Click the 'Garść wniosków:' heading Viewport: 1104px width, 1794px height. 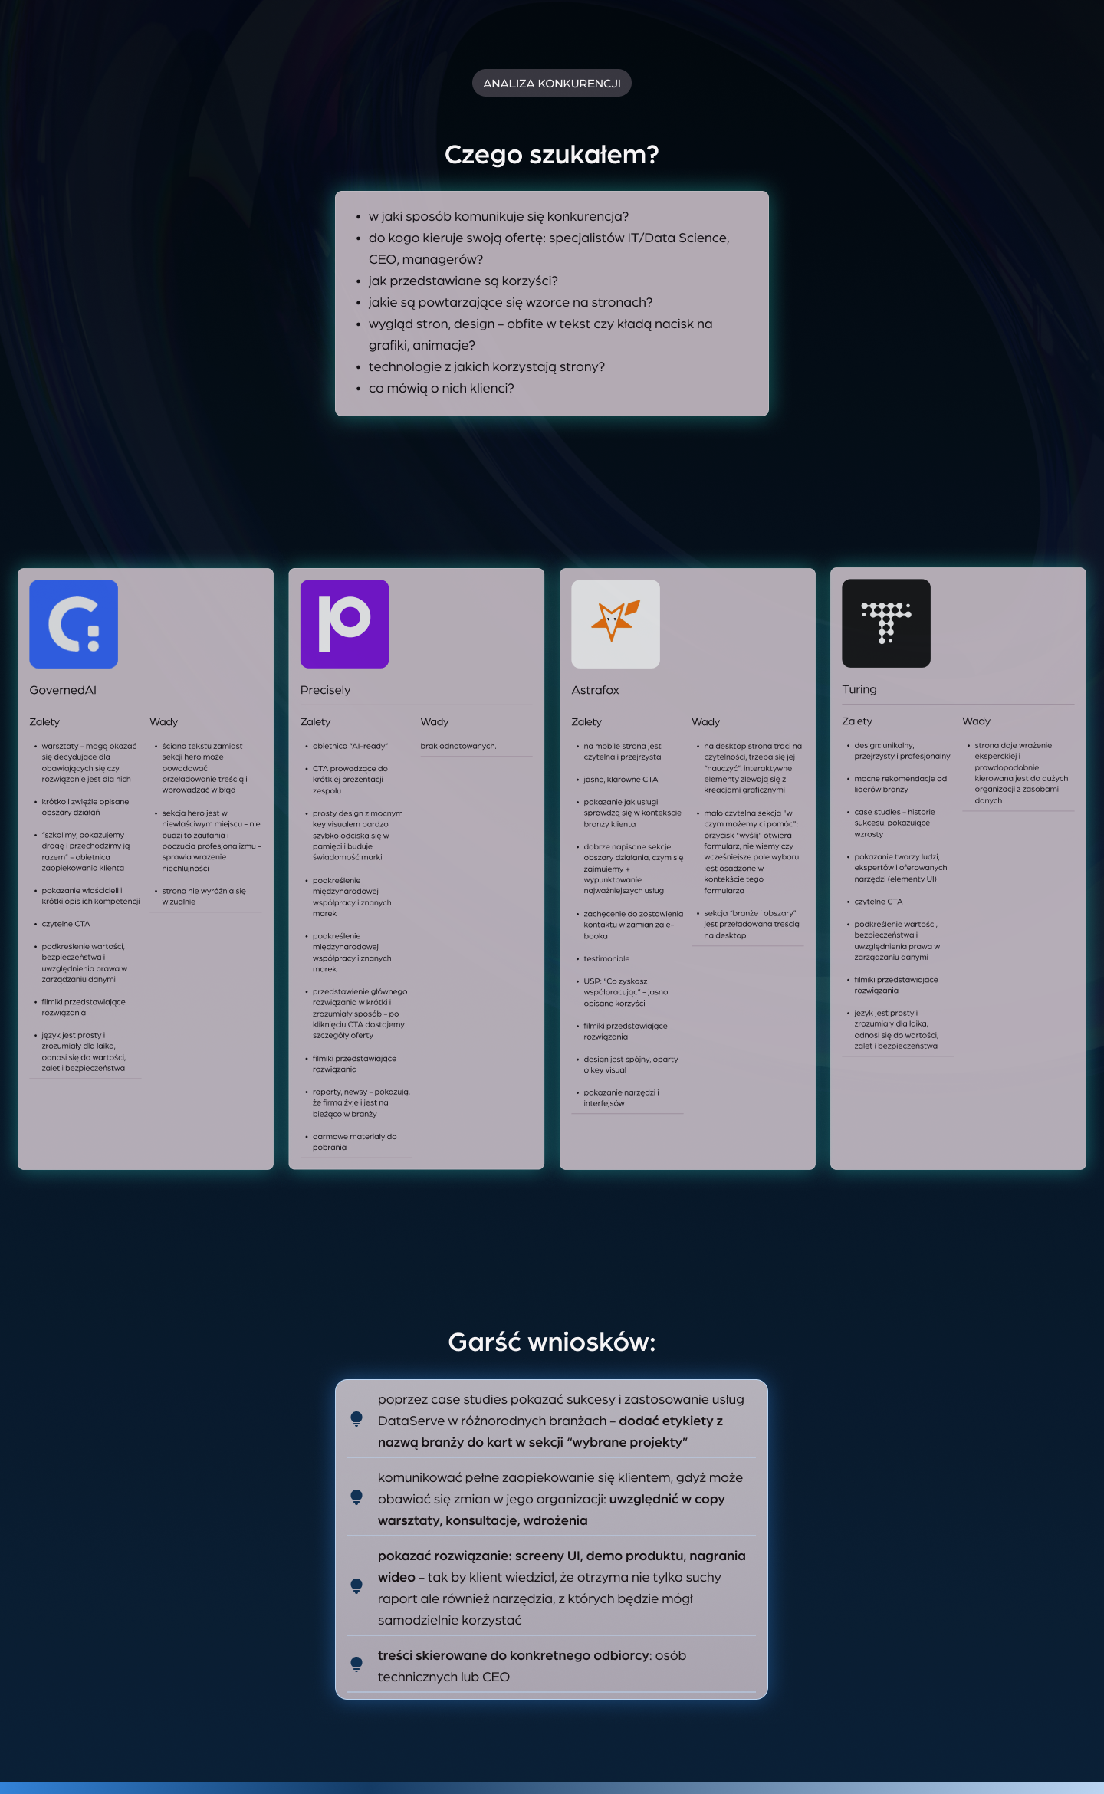552,1342
